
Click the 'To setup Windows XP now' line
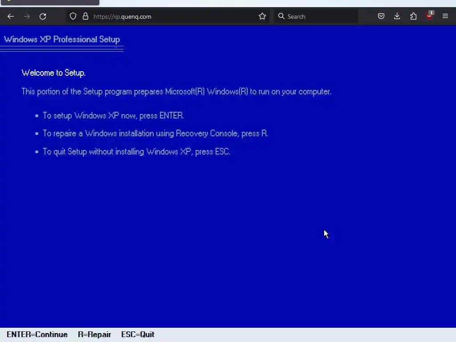click(113, 115)
